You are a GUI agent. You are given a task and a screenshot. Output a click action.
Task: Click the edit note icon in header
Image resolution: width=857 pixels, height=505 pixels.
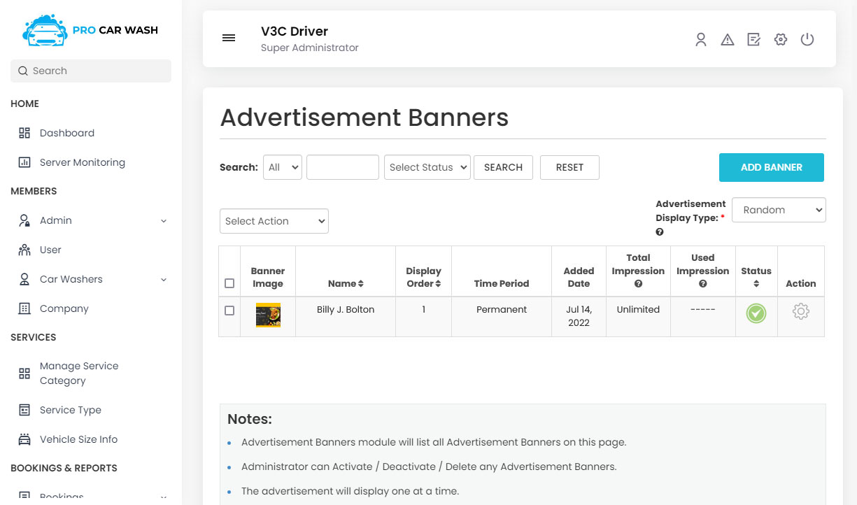[754, 39]
